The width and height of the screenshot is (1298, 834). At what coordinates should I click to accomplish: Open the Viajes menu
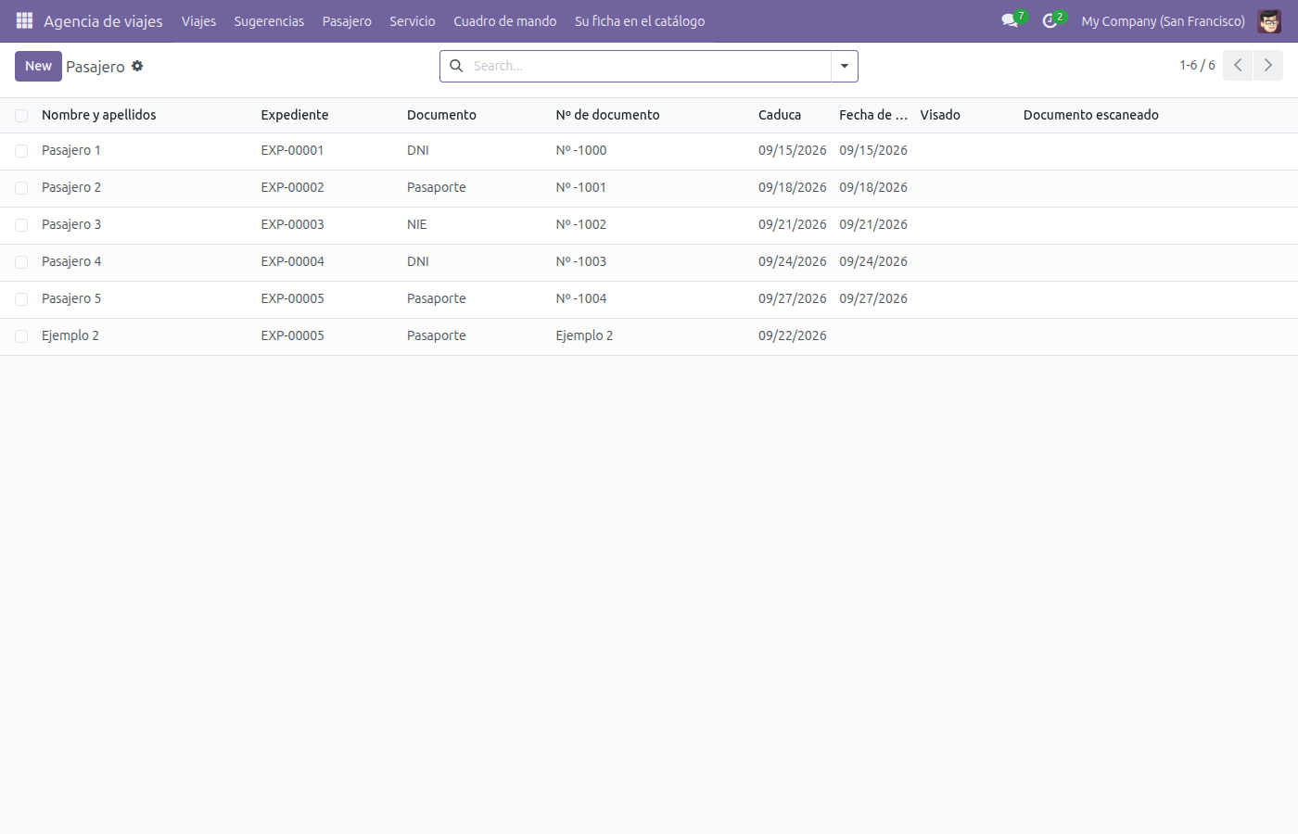point(198,20)
